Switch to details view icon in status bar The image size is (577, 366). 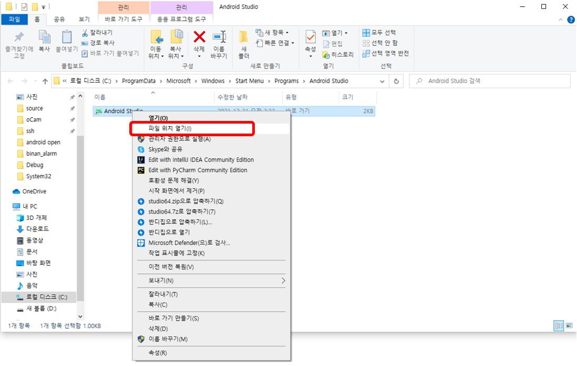[x=559, y=326]
